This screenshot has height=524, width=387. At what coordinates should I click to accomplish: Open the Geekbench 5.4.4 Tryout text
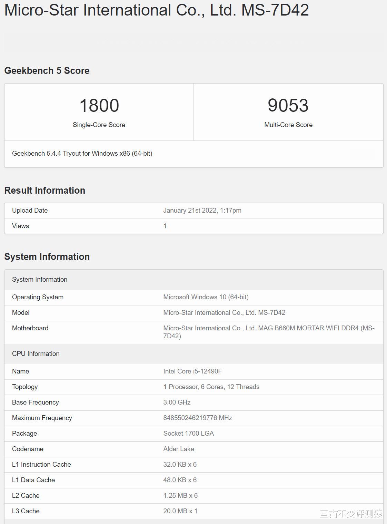(83, 154)
